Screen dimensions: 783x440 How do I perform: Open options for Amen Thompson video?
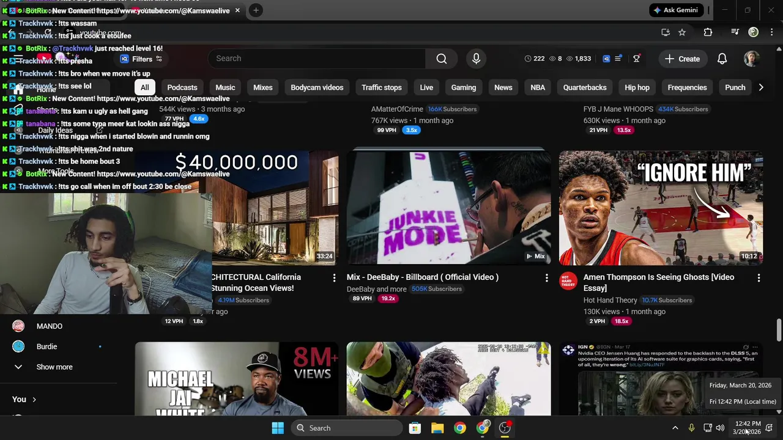pos(759,277)
